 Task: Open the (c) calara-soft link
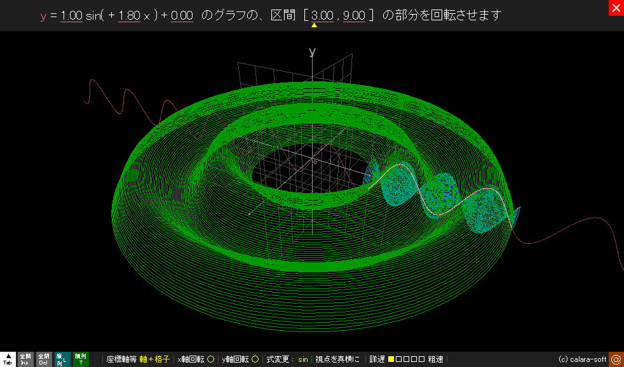point(582,359)
